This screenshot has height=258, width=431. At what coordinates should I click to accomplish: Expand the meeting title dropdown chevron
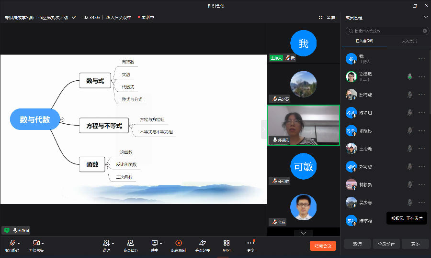[x=73, y=17]
